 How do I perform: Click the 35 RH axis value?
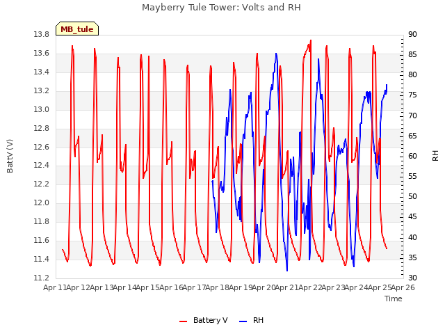pyautogui.click(x=412, y=258)
